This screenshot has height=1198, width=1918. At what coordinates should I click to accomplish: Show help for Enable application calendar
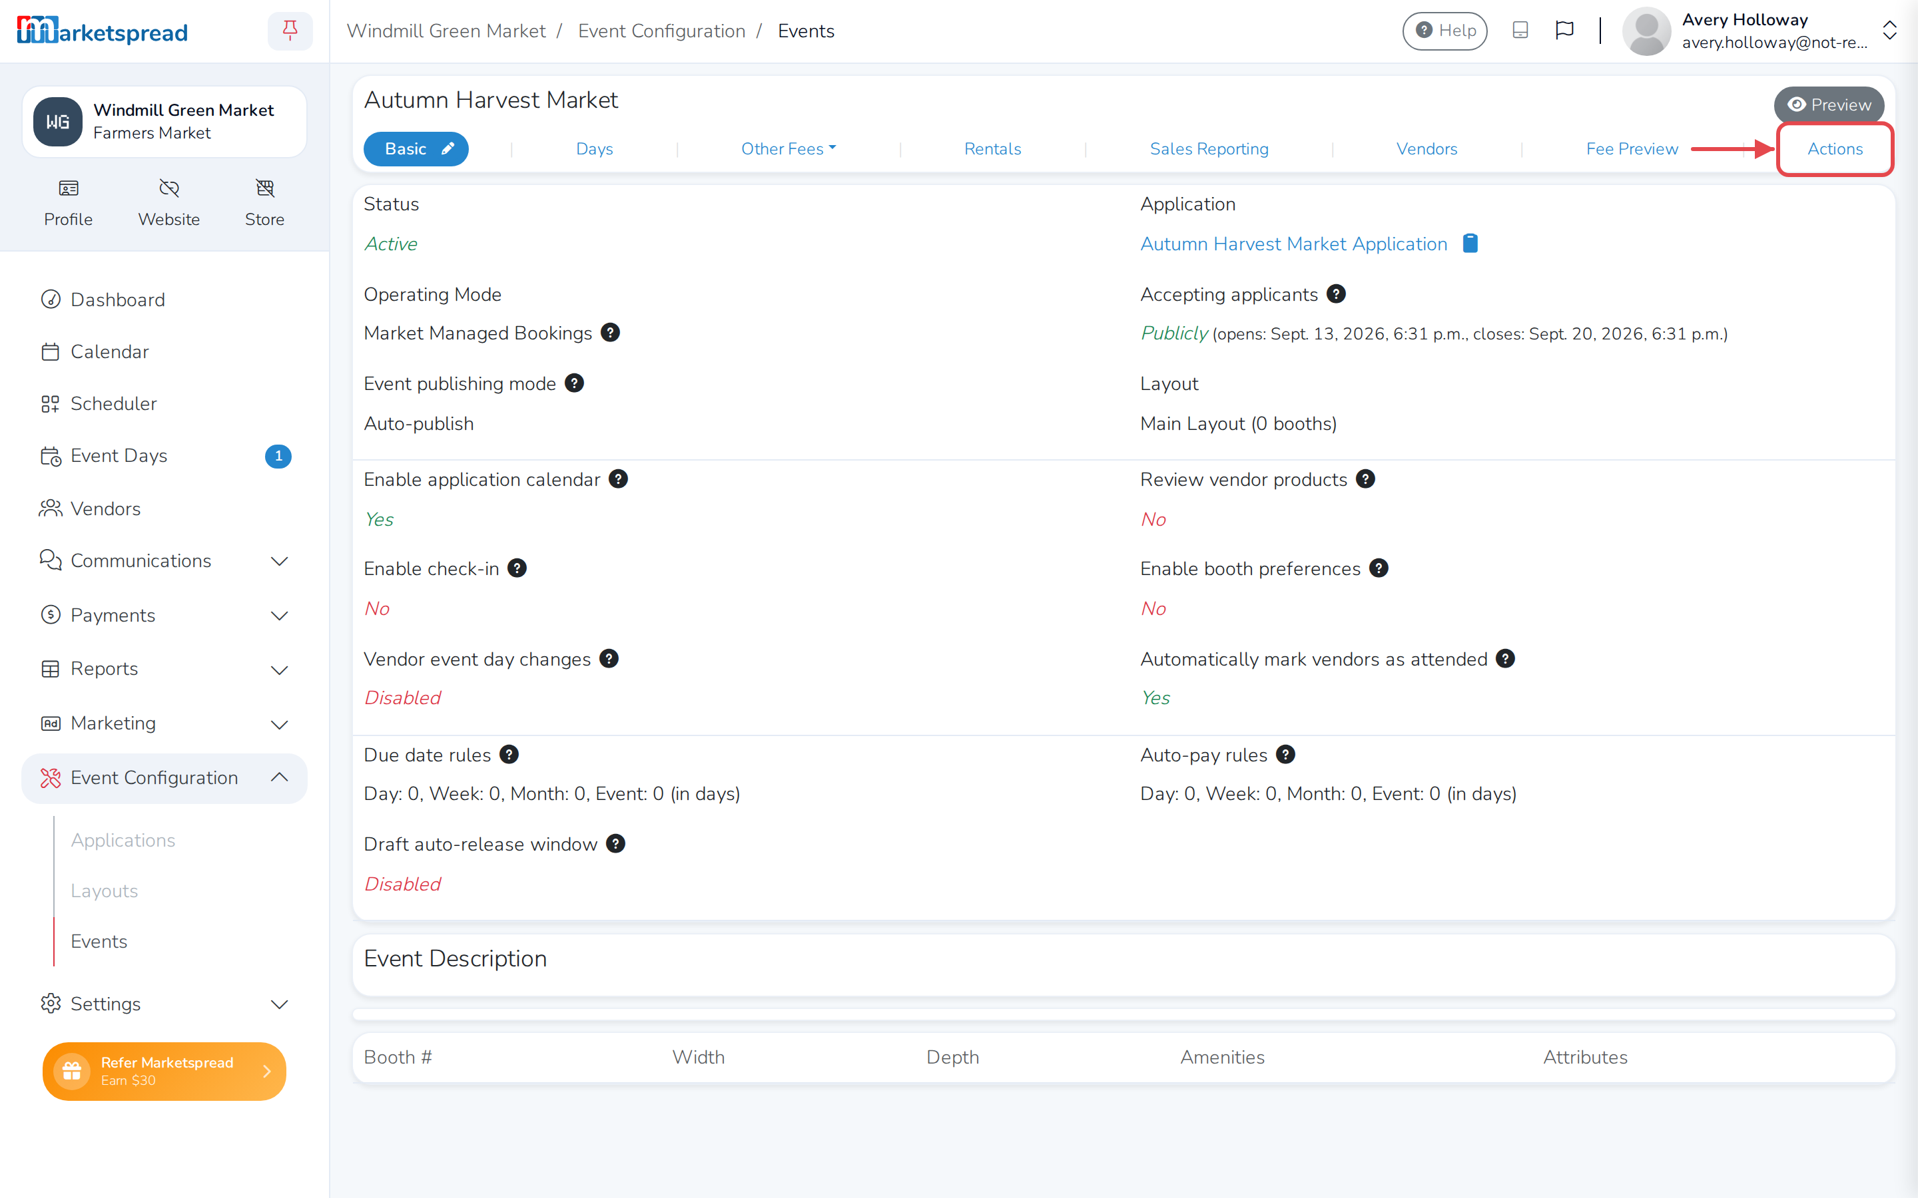pos(618,479)
